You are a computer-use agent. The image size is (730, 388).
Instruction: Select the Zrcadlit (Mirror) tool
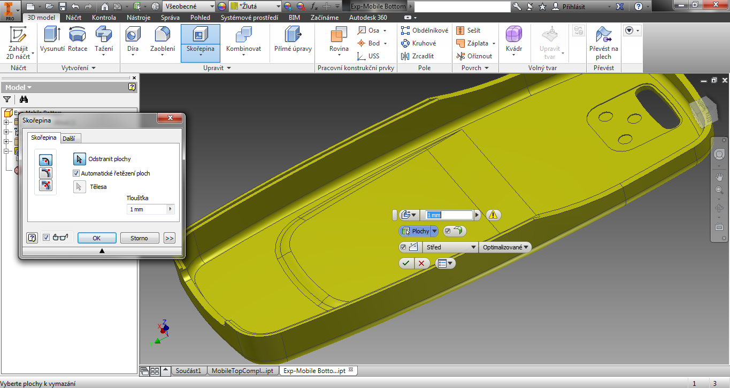(x=417, y=56)
